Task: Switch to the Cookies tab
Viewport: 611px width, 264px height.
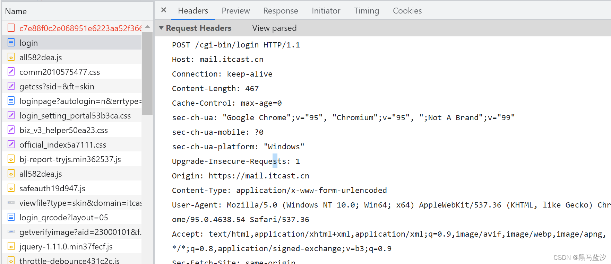Action: tap(407, 11)
